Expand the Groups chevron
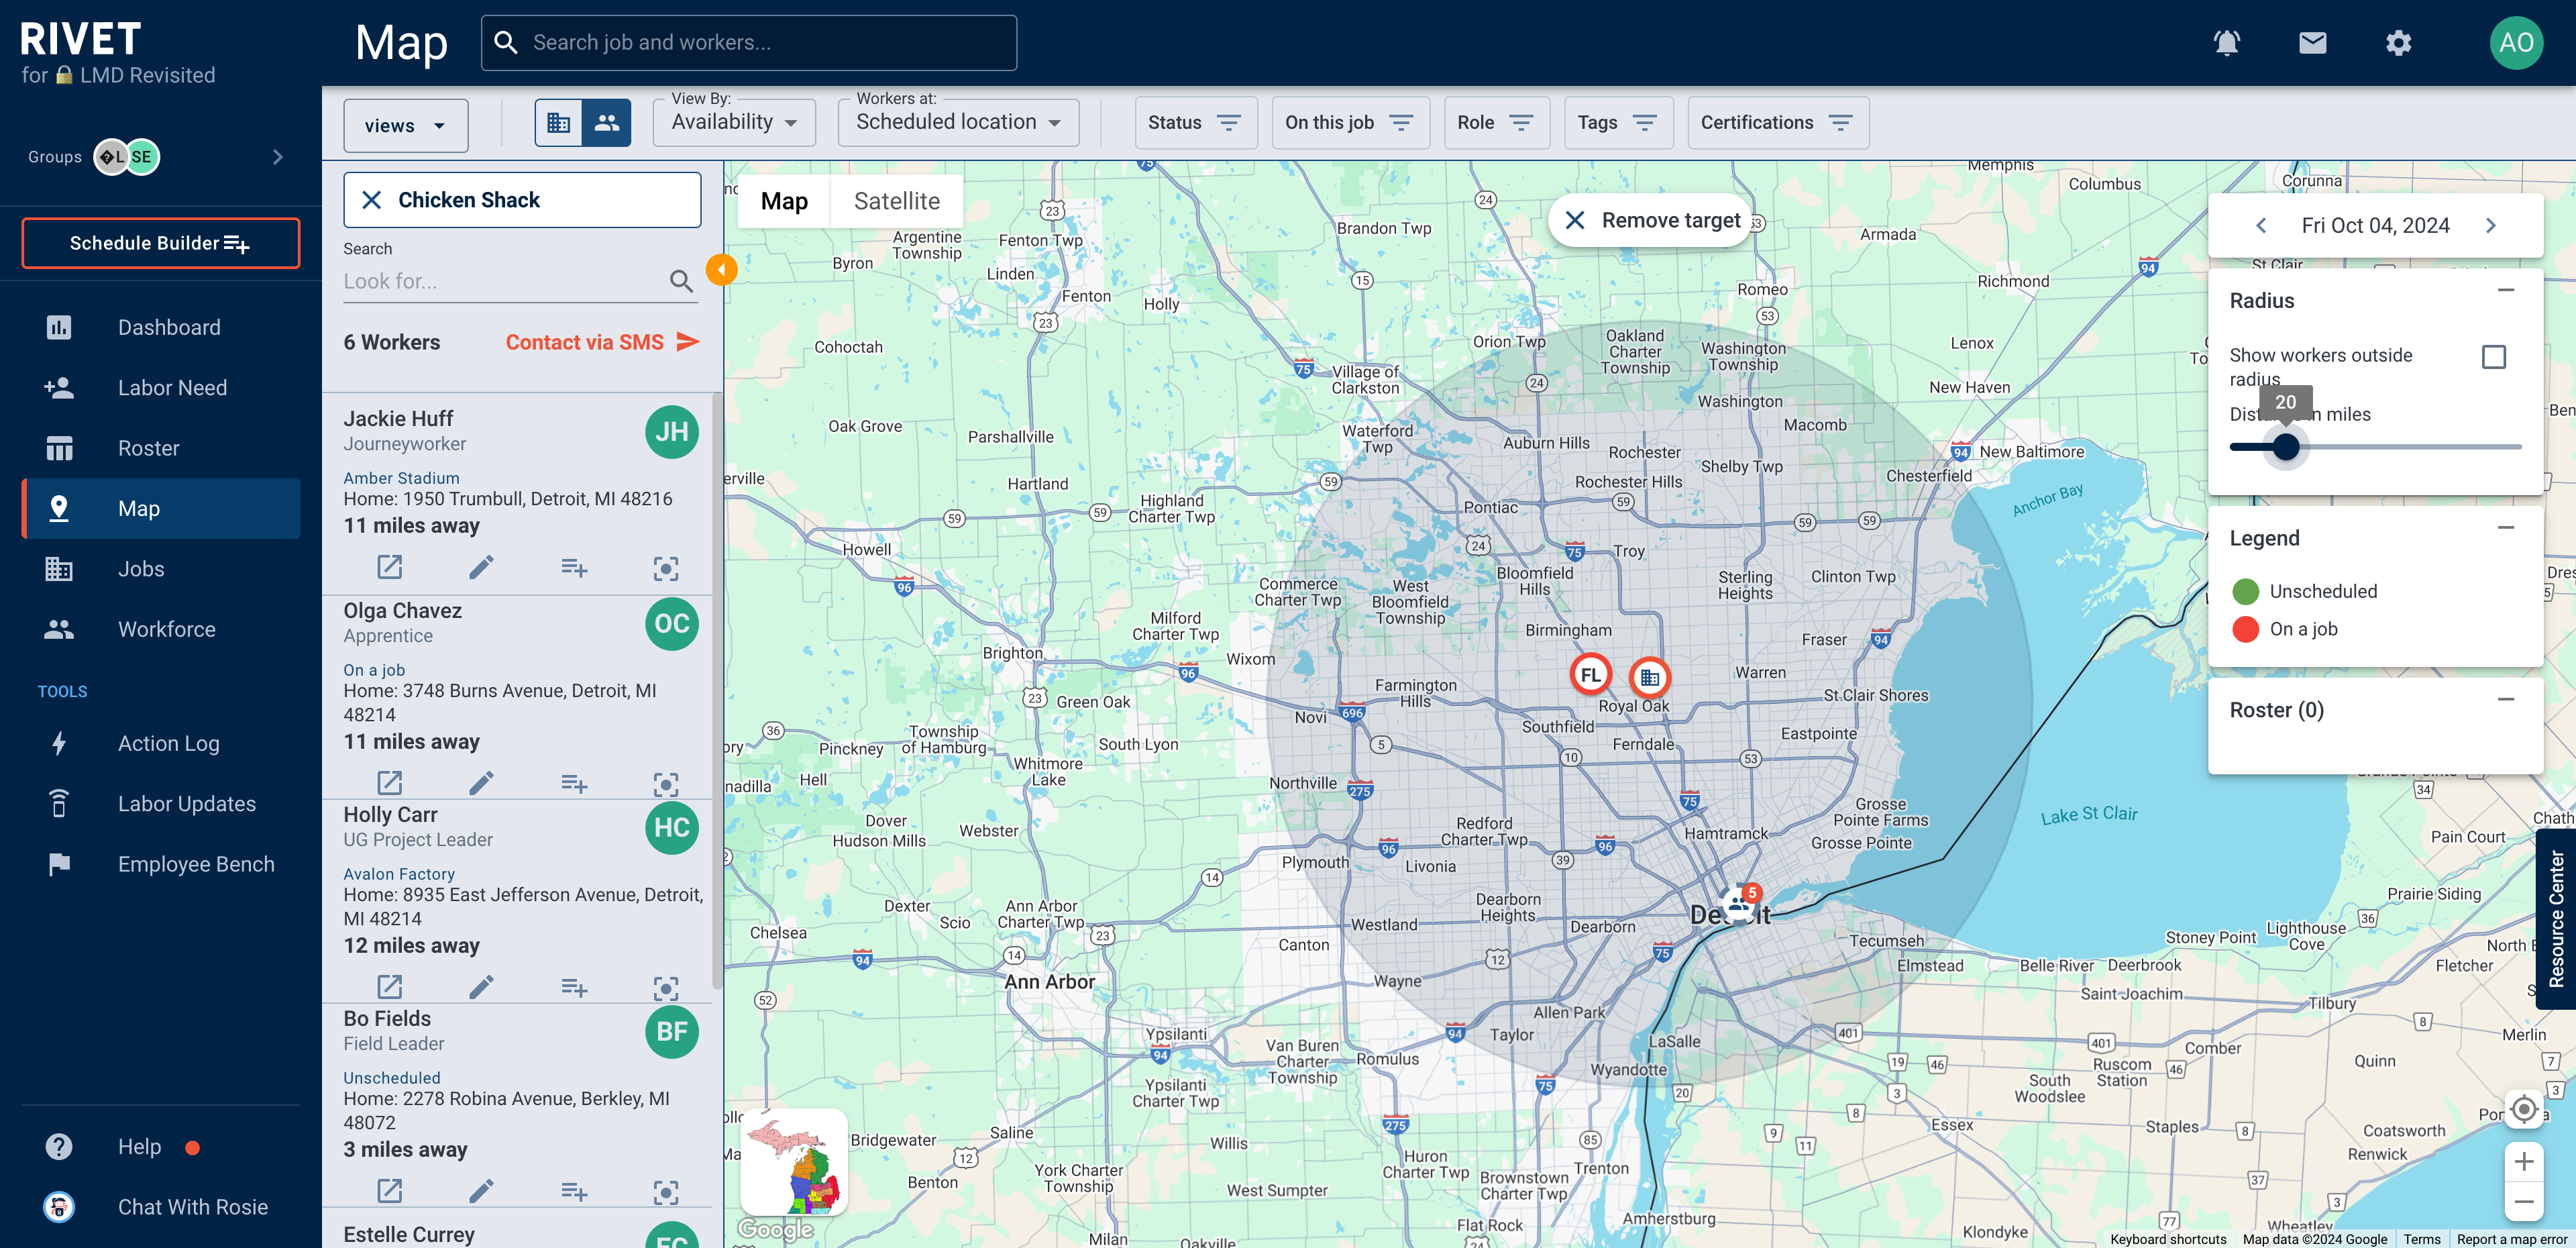Image resolution: width=2576 pixels, height=1248 pixels. [278, 157]
